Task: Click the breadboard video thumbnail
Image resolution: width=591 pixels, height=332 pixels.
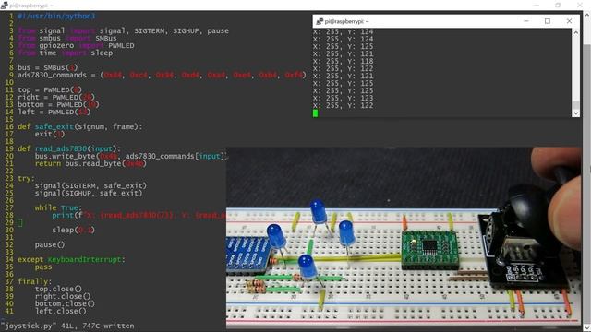Action: [x=404, y=238]
